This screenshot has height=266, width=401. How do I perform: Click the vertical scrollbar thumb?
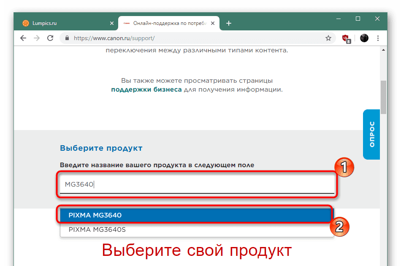[383, 97]
